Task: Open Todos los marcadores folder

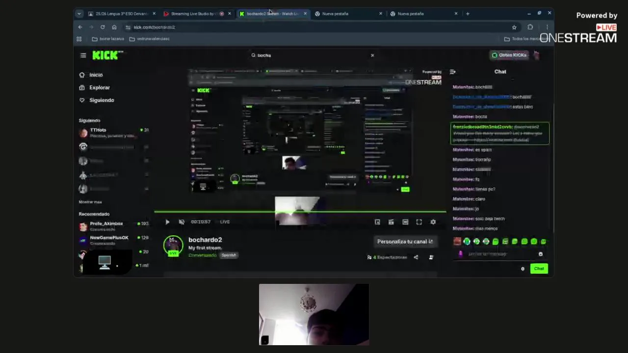Action: pyautogui.click(x=526, y=39)
